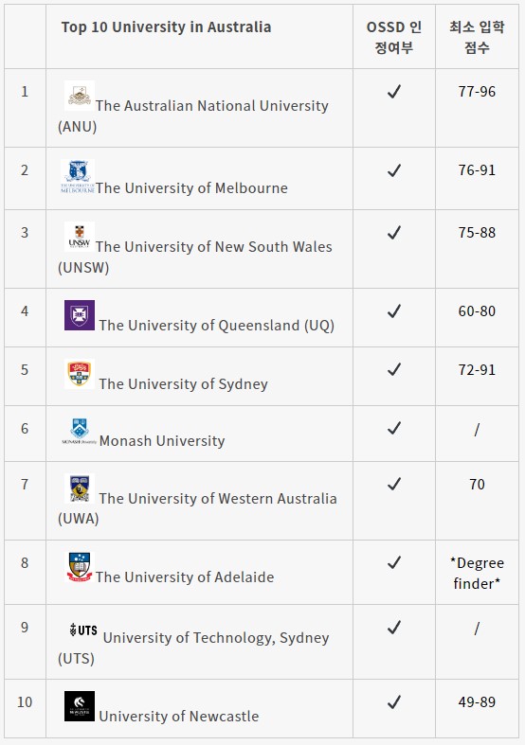Click the 77-96 score cell
Viewport: 525px width, 745px height.
click(477, 91)
